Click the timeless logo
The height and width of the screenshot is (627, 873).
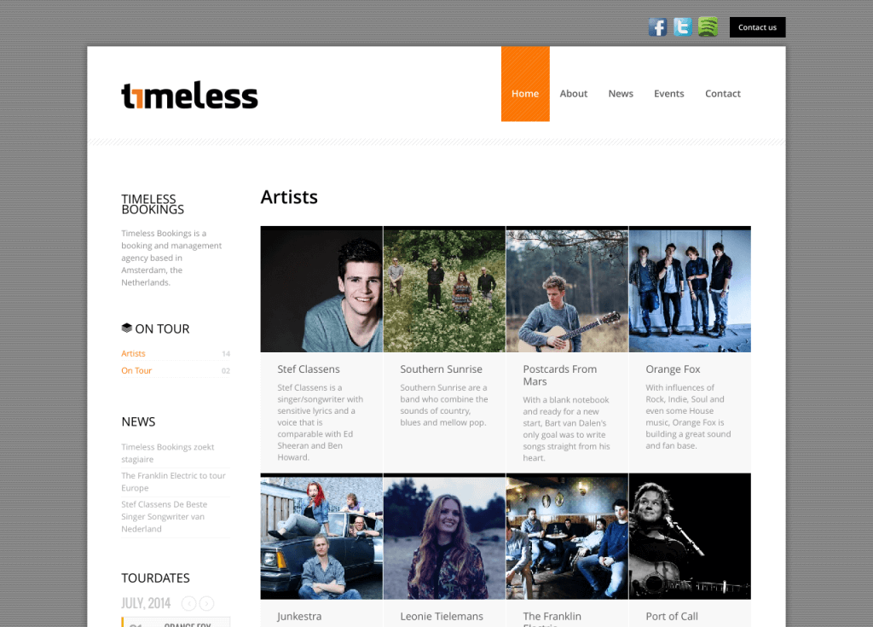coord(189,96)
